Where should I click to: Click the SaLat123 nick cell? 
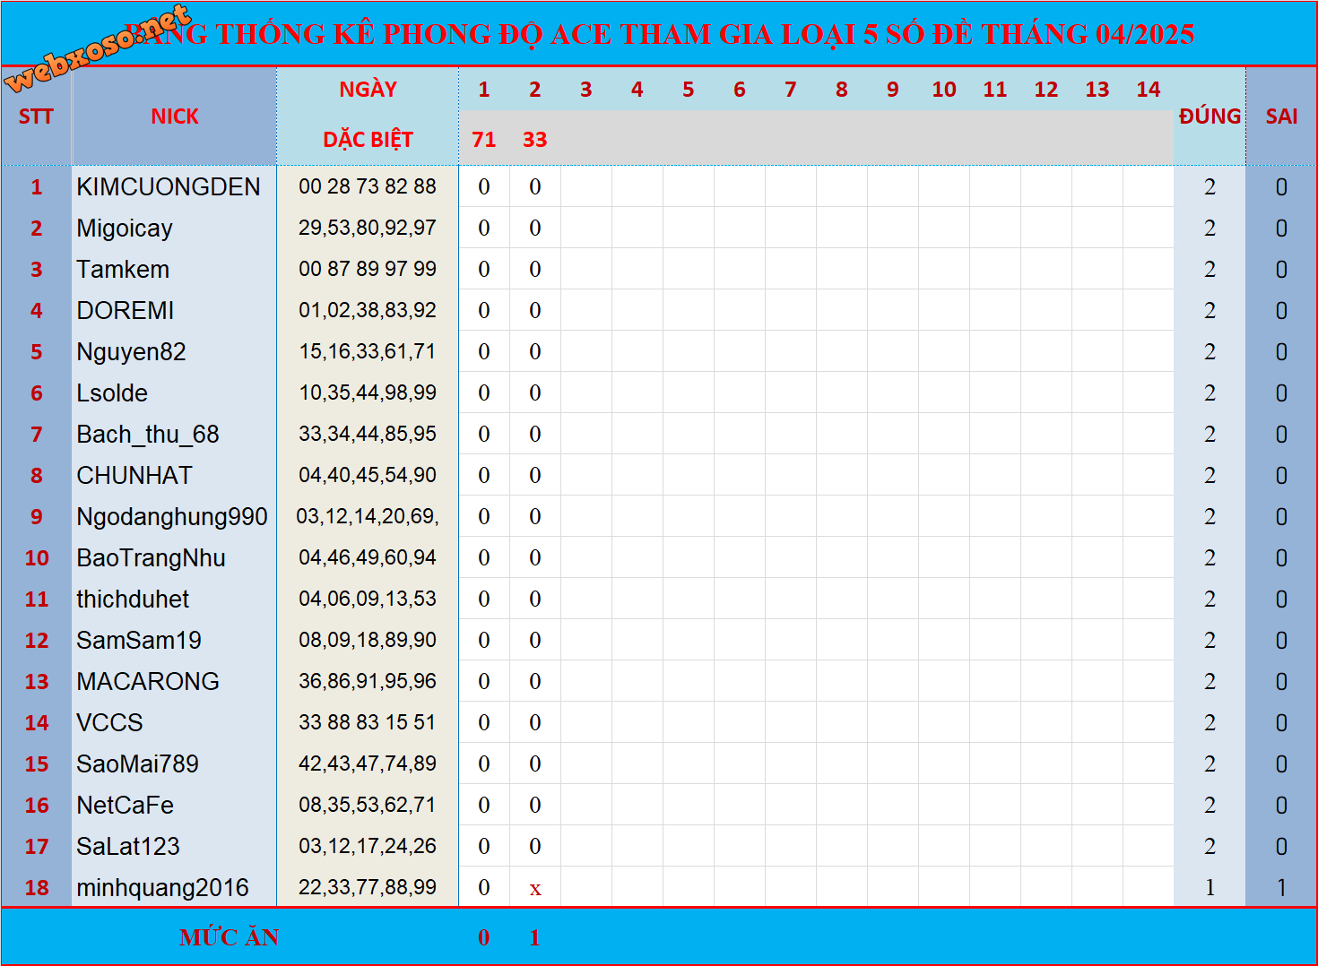pyautogui.click(x=174, y=846)
